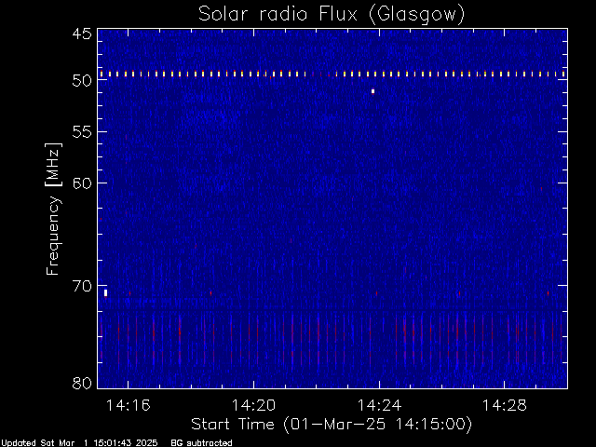Viewport: 596px width, 447px height.
Task: Click the 14:20 time tick label
Action: pos(253,406)
